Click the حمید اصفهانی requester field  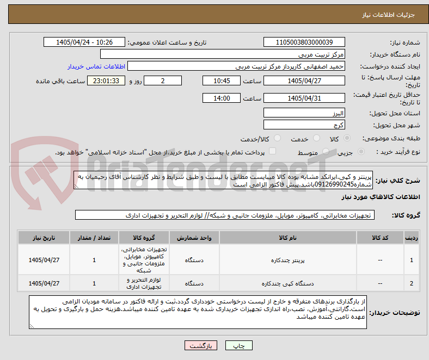(236, 66)
